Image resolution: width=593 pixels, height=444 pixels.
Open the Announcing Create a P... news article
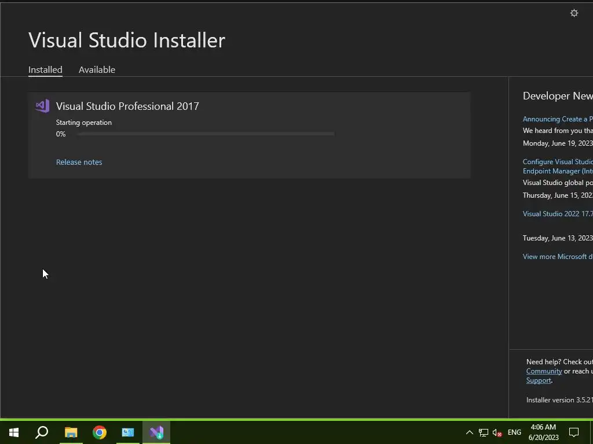pos(558,119)
